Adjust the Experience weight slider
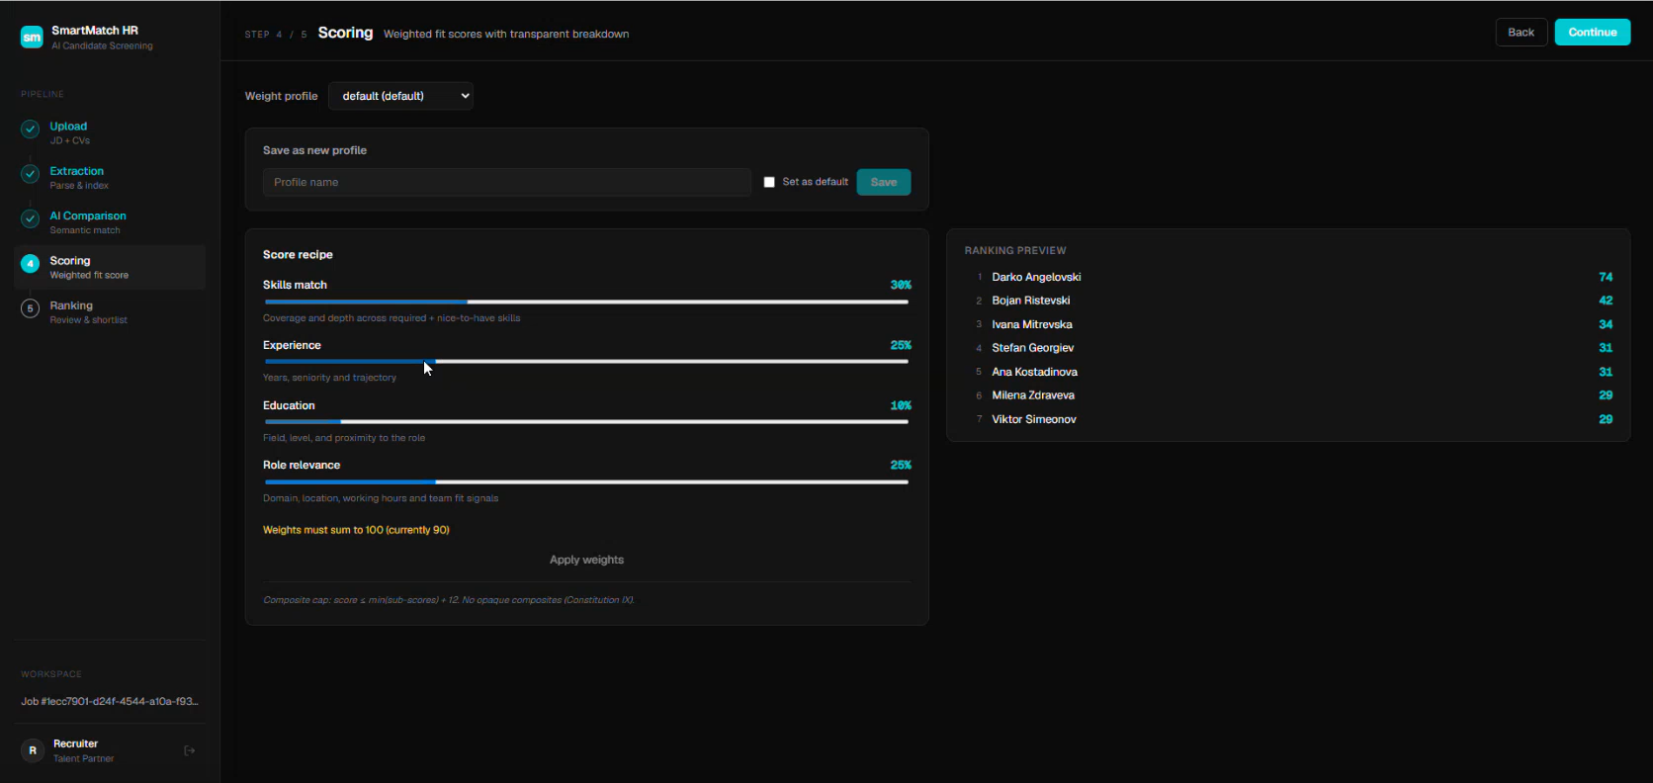 click(586, 362)
